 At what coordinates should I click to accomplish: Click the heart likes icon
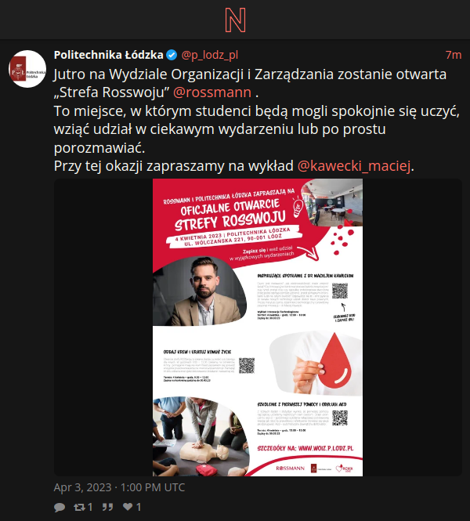point(128,507)
